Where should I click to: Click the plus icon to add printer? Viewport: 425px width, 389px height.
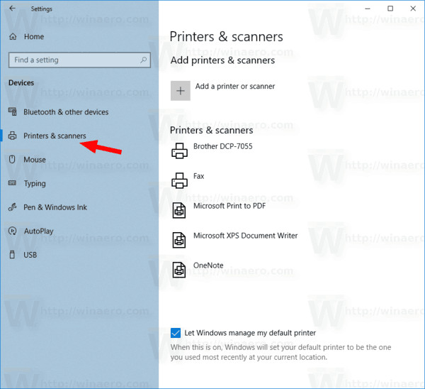point(181,91)
